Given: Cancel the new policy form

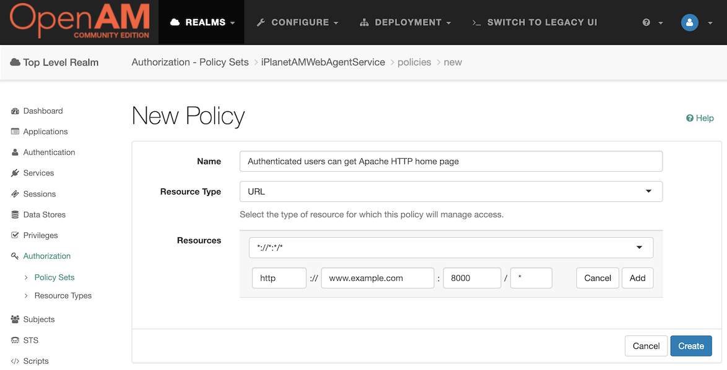Looking at the screenshot, I should 646,346.
